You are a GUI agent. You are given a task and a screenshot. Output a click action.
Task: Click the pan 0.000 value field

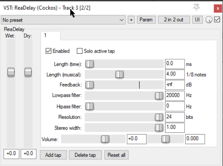(195, 139)
